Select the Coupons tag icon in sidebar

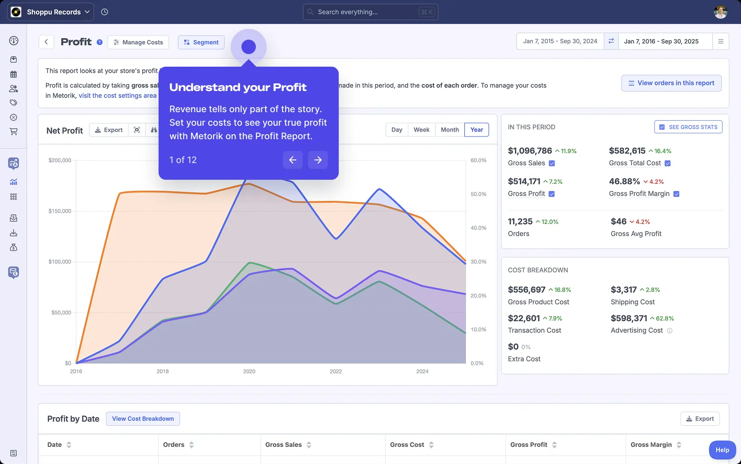(x=14, y=102)
